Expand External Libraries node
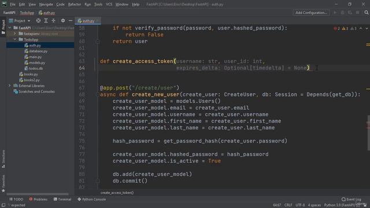This screenshot has width=370, height=208. click(x=10, y=86)
